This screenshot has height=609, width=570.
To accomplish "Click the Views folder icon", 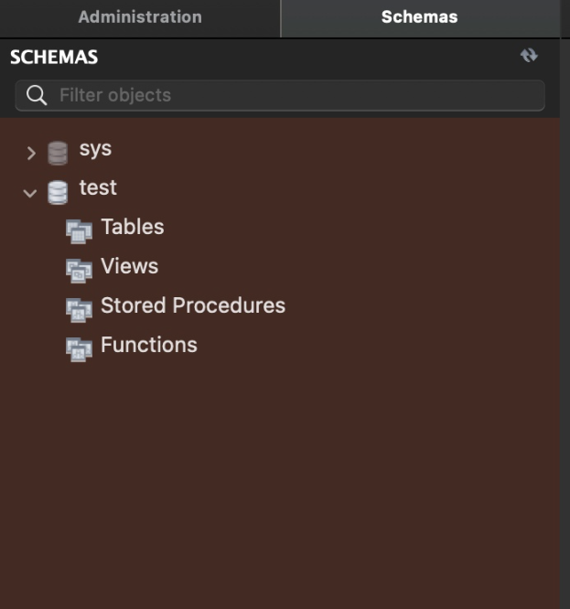I will pos(80,271).
